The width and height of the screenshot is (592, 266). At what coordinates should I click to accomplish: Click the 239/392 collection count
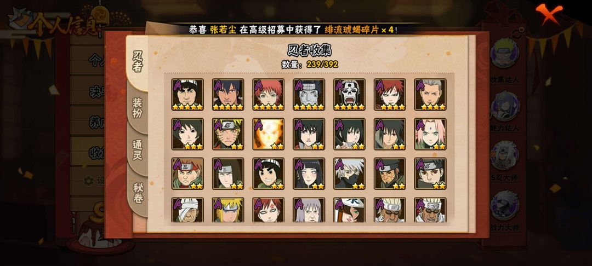coord(322,65)
